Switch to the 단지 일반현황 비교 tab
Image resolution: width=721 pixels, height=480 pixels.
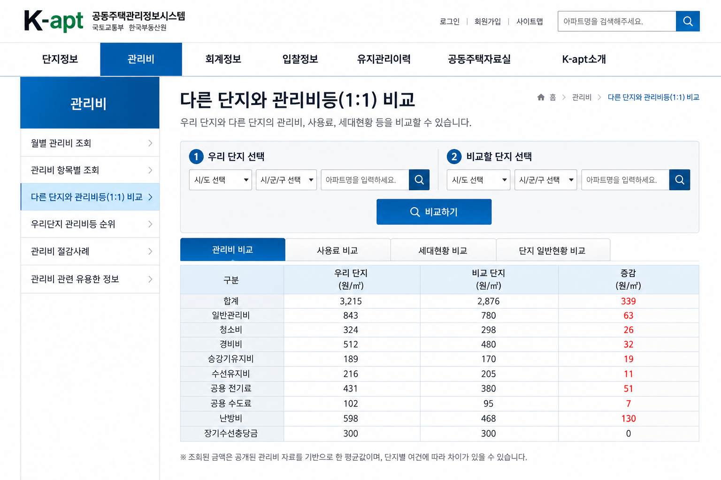tap(552, 250)
